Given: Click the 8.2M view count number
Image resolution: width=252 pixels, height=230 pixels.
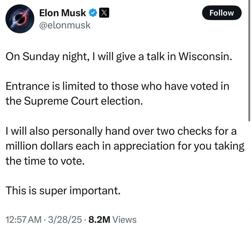Looking at the screenshot, I should click(99, 220).
